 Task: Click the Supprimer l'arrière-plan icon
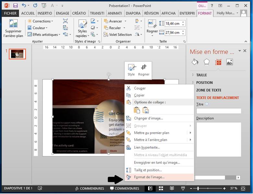[13, 28]
